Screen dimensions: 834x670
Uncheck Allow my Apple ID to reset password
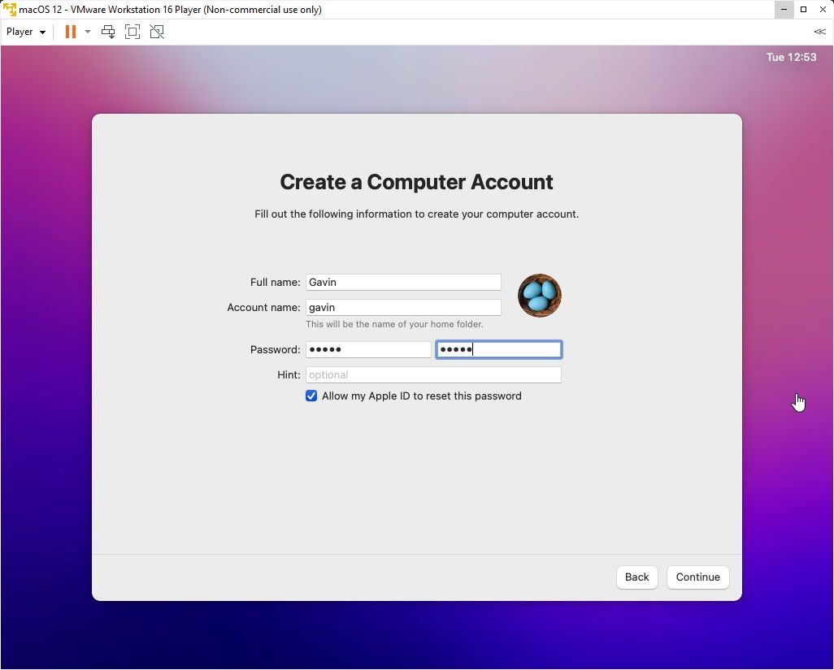[311, 396]
